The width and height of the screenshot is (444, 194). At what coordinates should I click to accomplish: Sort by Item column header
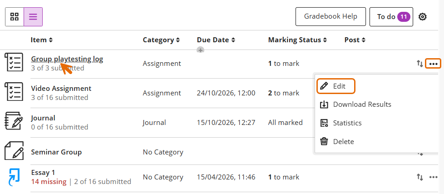pyautogui.click(x=42, y=40)
